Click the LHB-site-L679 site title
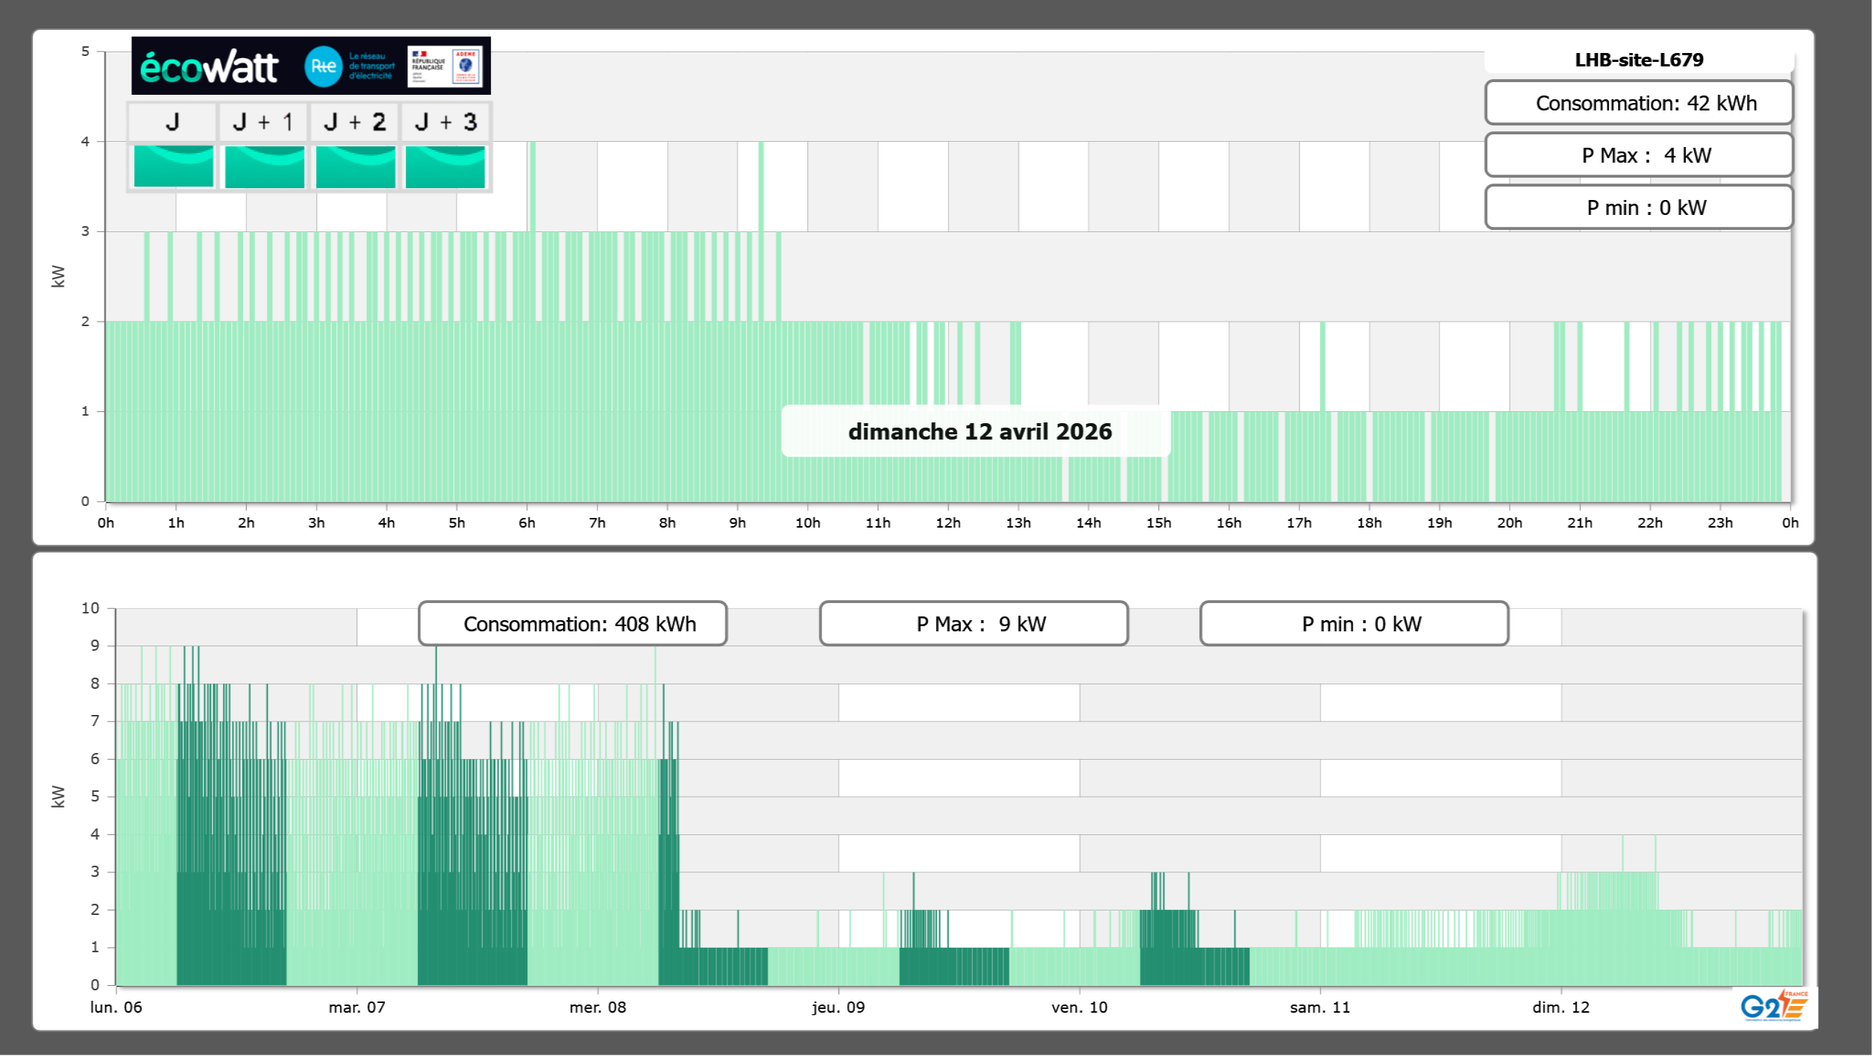The height and width of the screenshot is (1056, 1873). click(1638, 60)
